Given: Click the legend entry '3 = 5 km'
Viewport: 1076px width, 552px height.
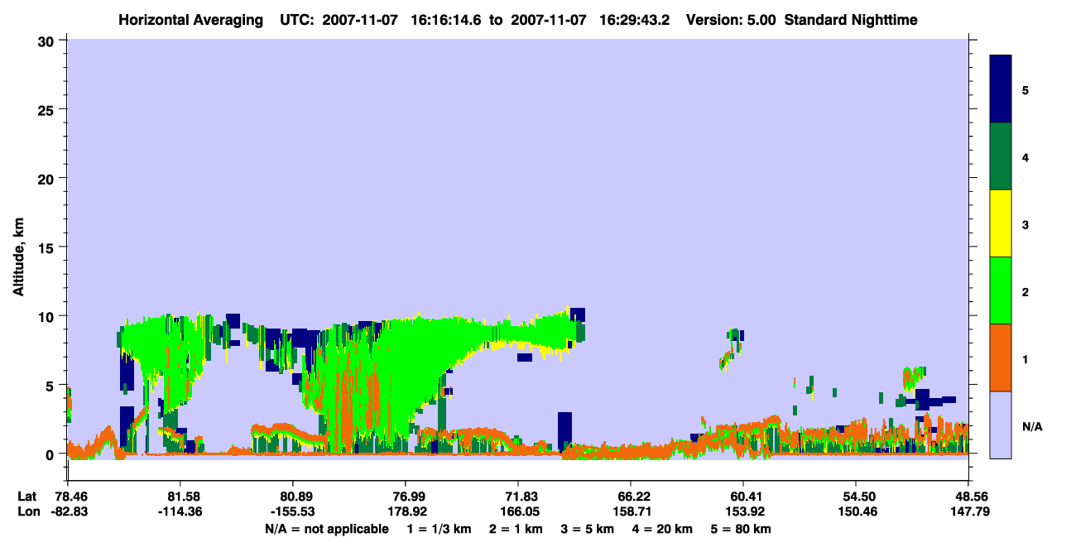Looking at the screenshot, I should (x=587, y=529).
